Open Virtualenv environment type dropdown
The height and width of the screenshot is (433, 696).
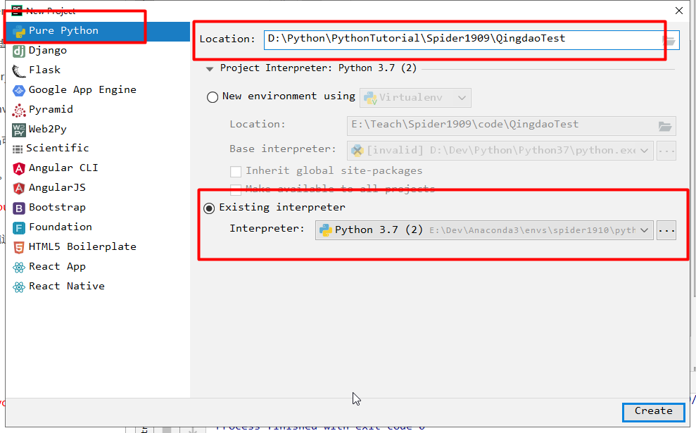(x=415, y=98)
